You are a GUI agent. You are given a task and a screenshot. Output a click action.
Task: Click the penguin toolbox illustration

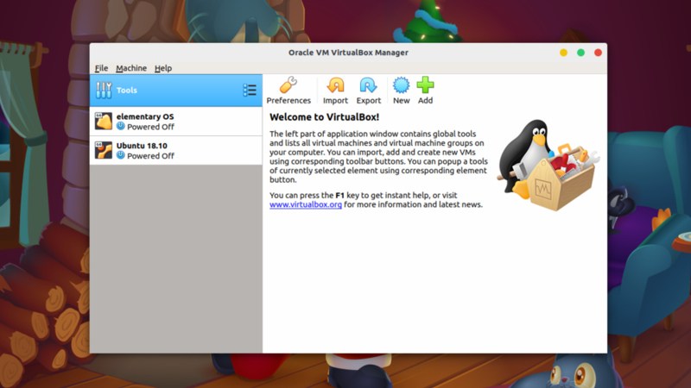548,165
